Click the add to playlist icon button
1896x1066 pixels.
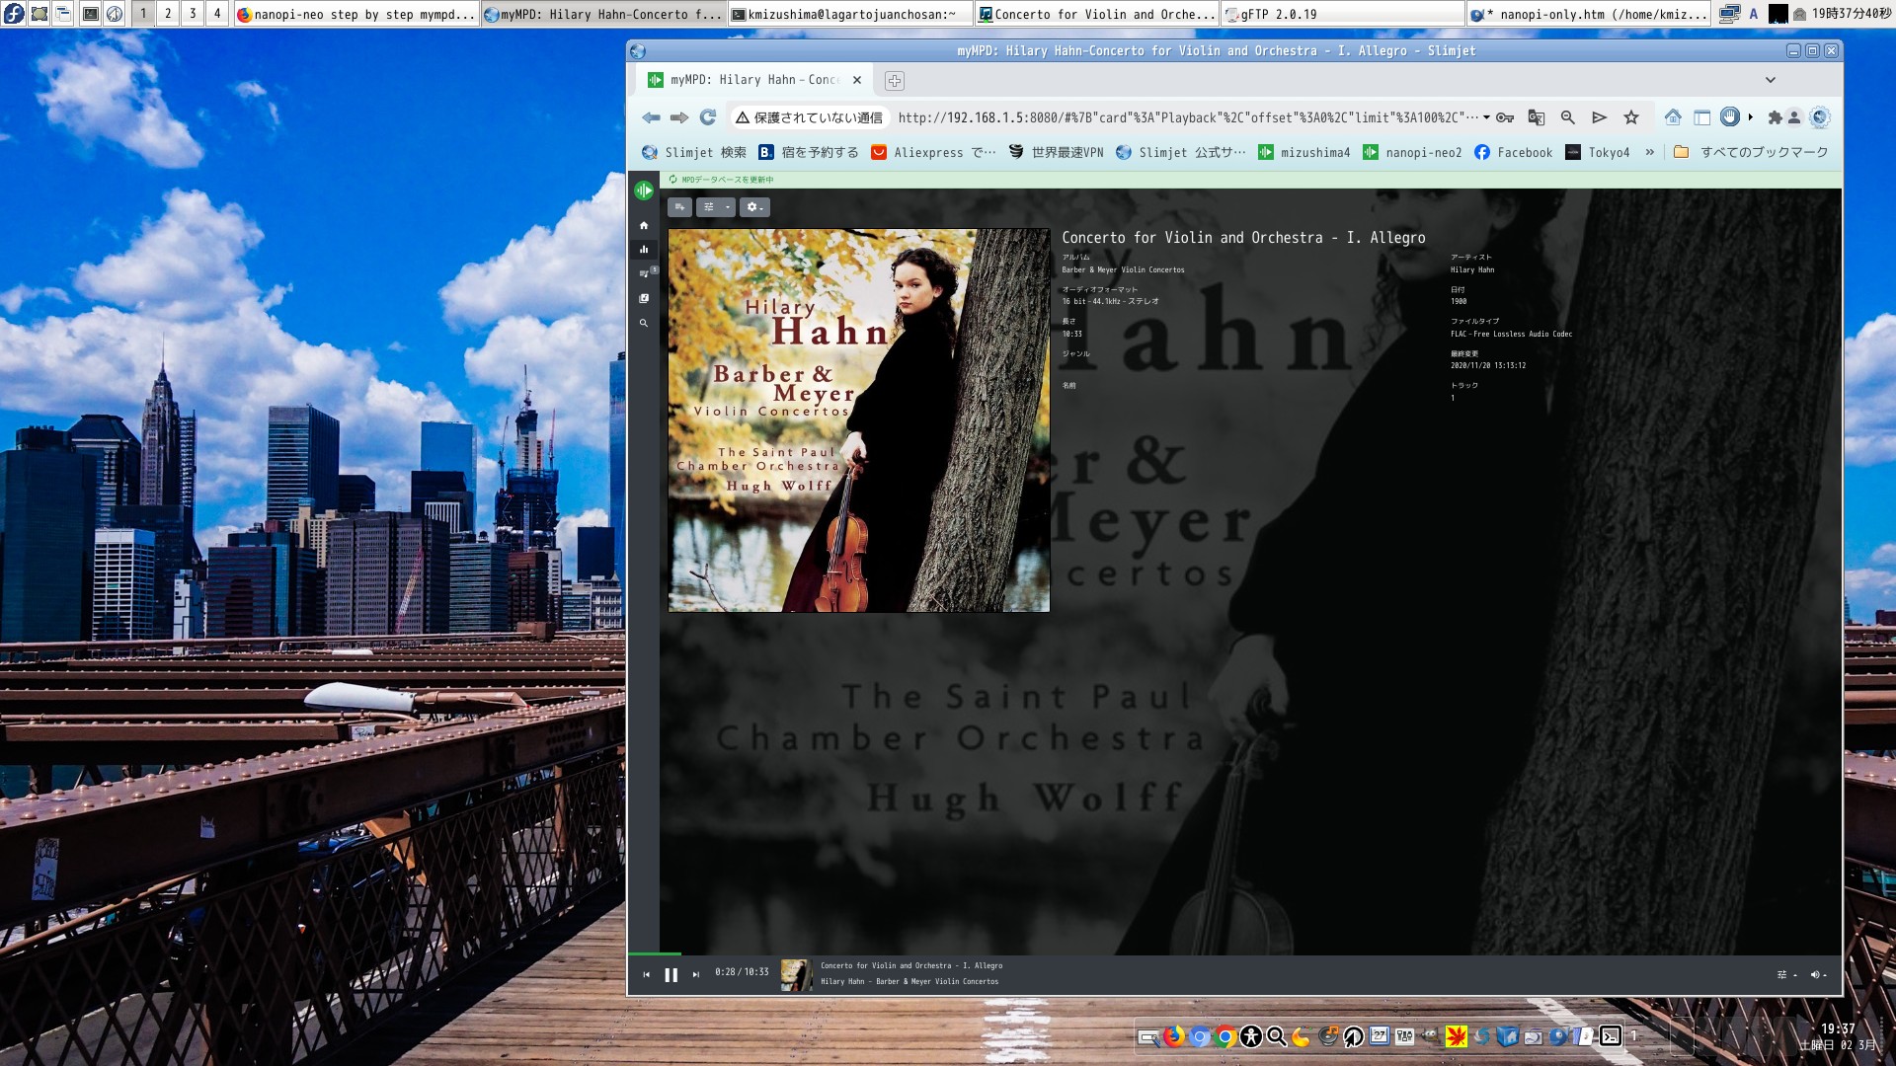tap(679, 207)
